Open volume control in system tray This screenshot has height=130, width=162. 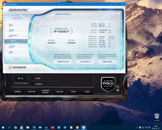click(x=146, y=127)
